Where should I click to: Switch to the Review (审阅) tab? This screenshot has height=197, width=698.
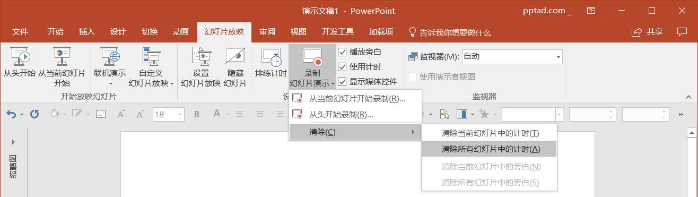point(267,32)
